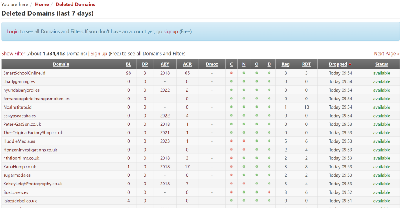Click the green C dot for Peter-GasSon.co.uk

tap(231, 124)
